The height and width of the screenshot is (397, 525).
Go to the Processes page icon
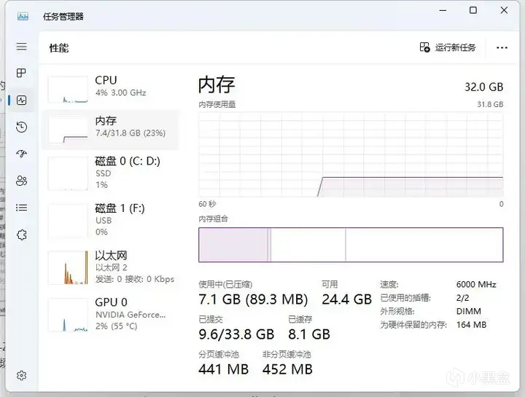coord(22,73)
